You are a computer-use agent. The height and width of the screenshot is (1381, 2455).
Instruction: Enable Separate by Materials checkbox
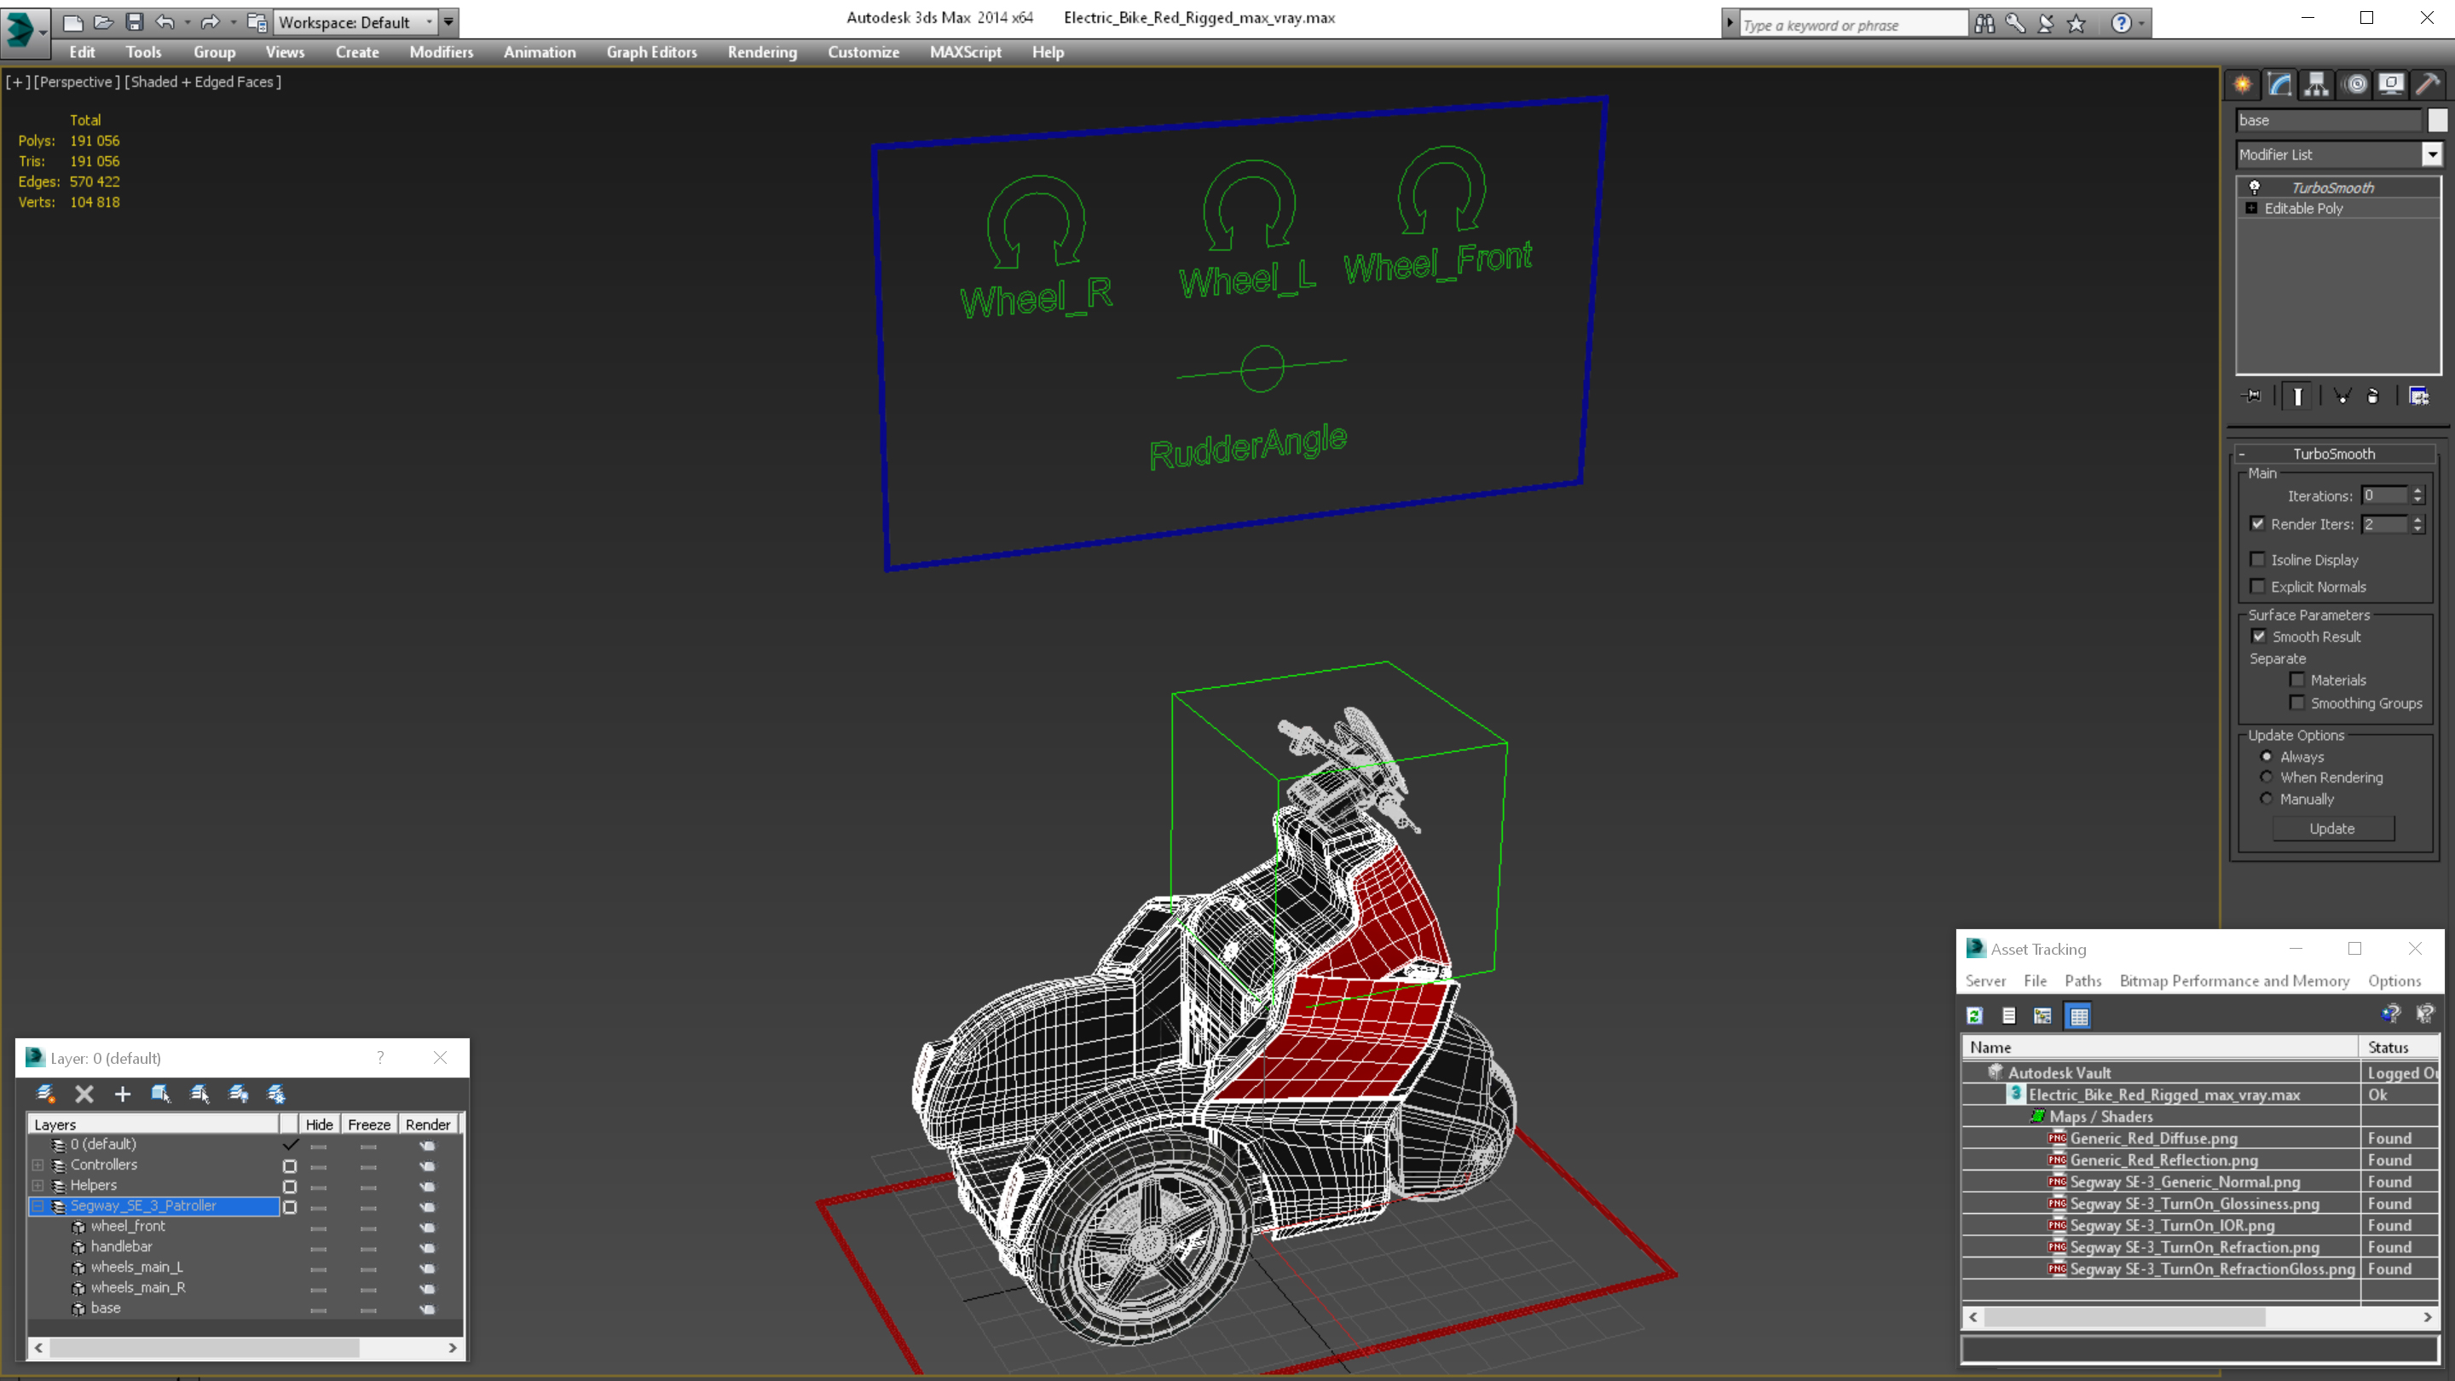point(2298,679)
